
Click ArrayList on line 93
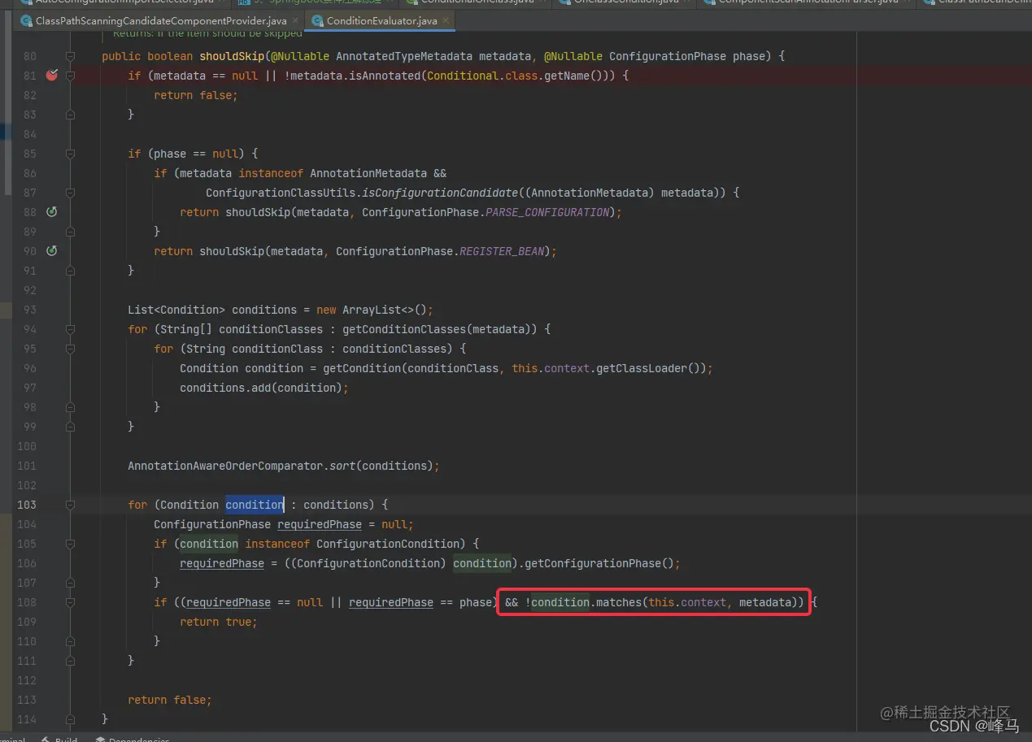(372, 310)
